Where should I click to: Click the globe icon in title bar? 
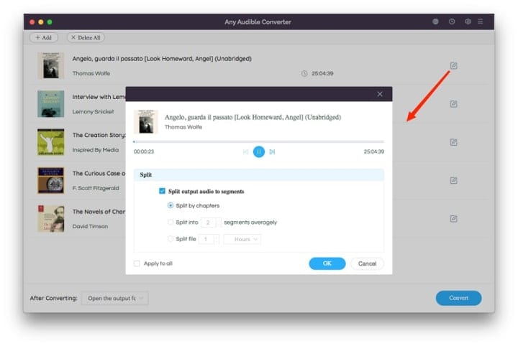pyautogui.click(x=435, y=22)
